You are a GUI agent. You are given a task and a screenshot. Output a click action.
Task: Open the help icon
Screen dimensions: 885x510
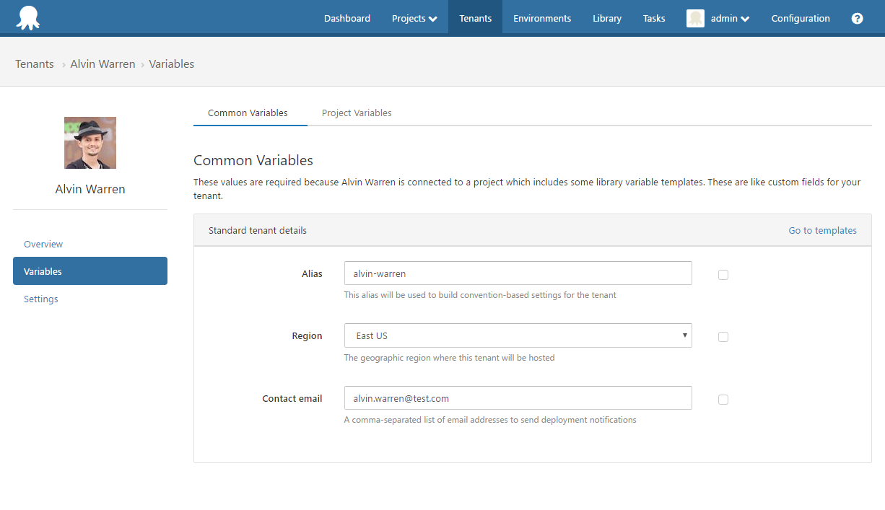pyautogui.click(x=857, y=18)
